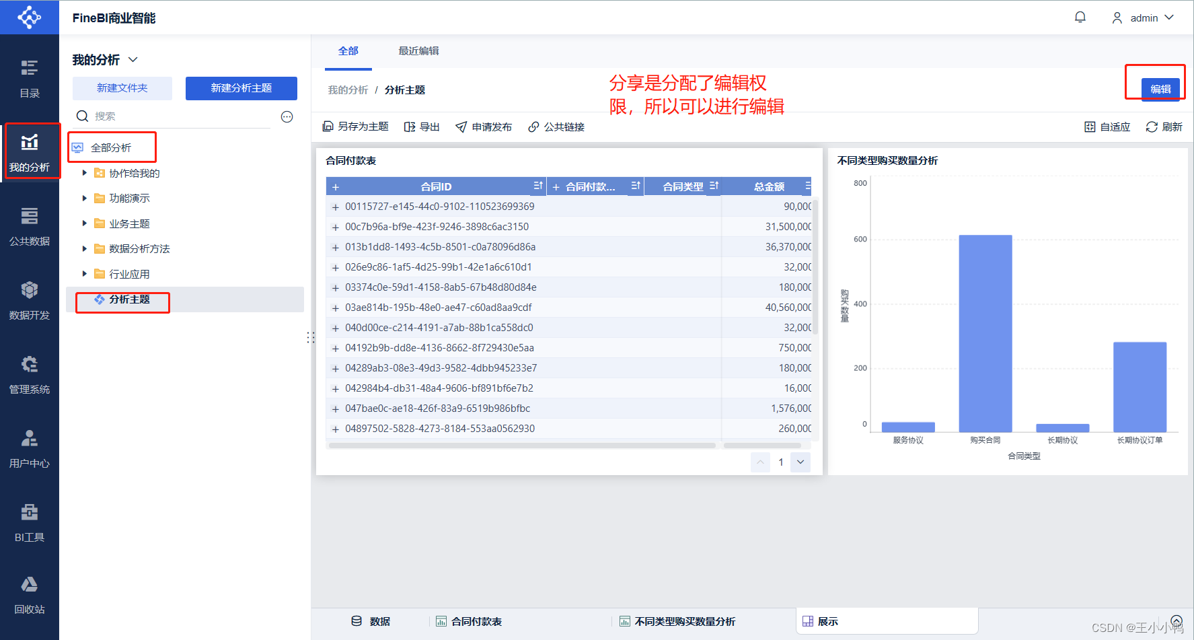Open the 数据 bottom tab
This screenshot has width=1194, height=640.
coord(371,621)
